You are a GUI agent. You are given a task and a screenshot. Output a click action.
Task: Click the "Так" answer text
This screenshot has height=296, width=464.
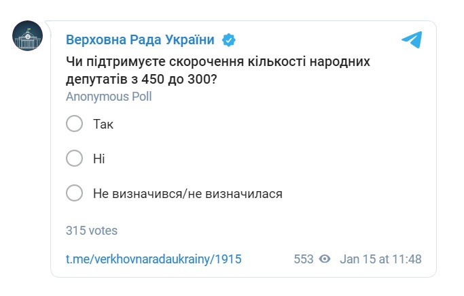pyautogui.click(x=104, y=124)
